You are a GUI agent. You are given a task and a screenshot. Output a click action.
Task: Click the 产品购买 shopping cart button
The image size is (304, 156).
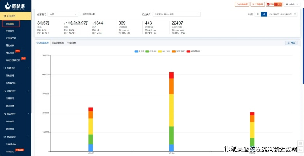[x=257, y=4]
